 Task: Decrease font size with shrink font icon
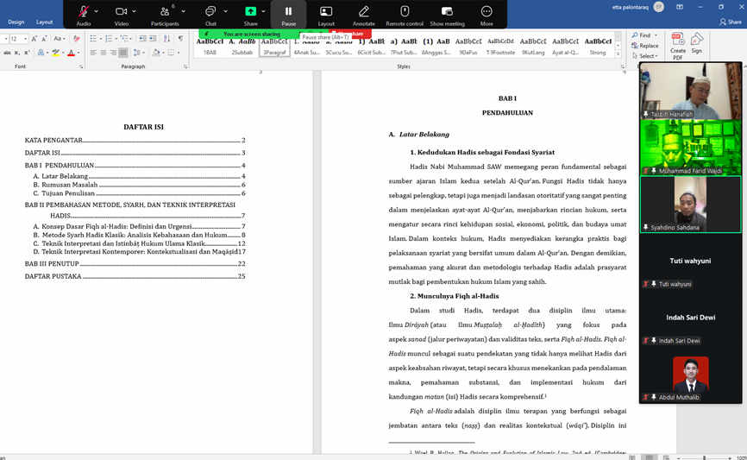[44, 39]
